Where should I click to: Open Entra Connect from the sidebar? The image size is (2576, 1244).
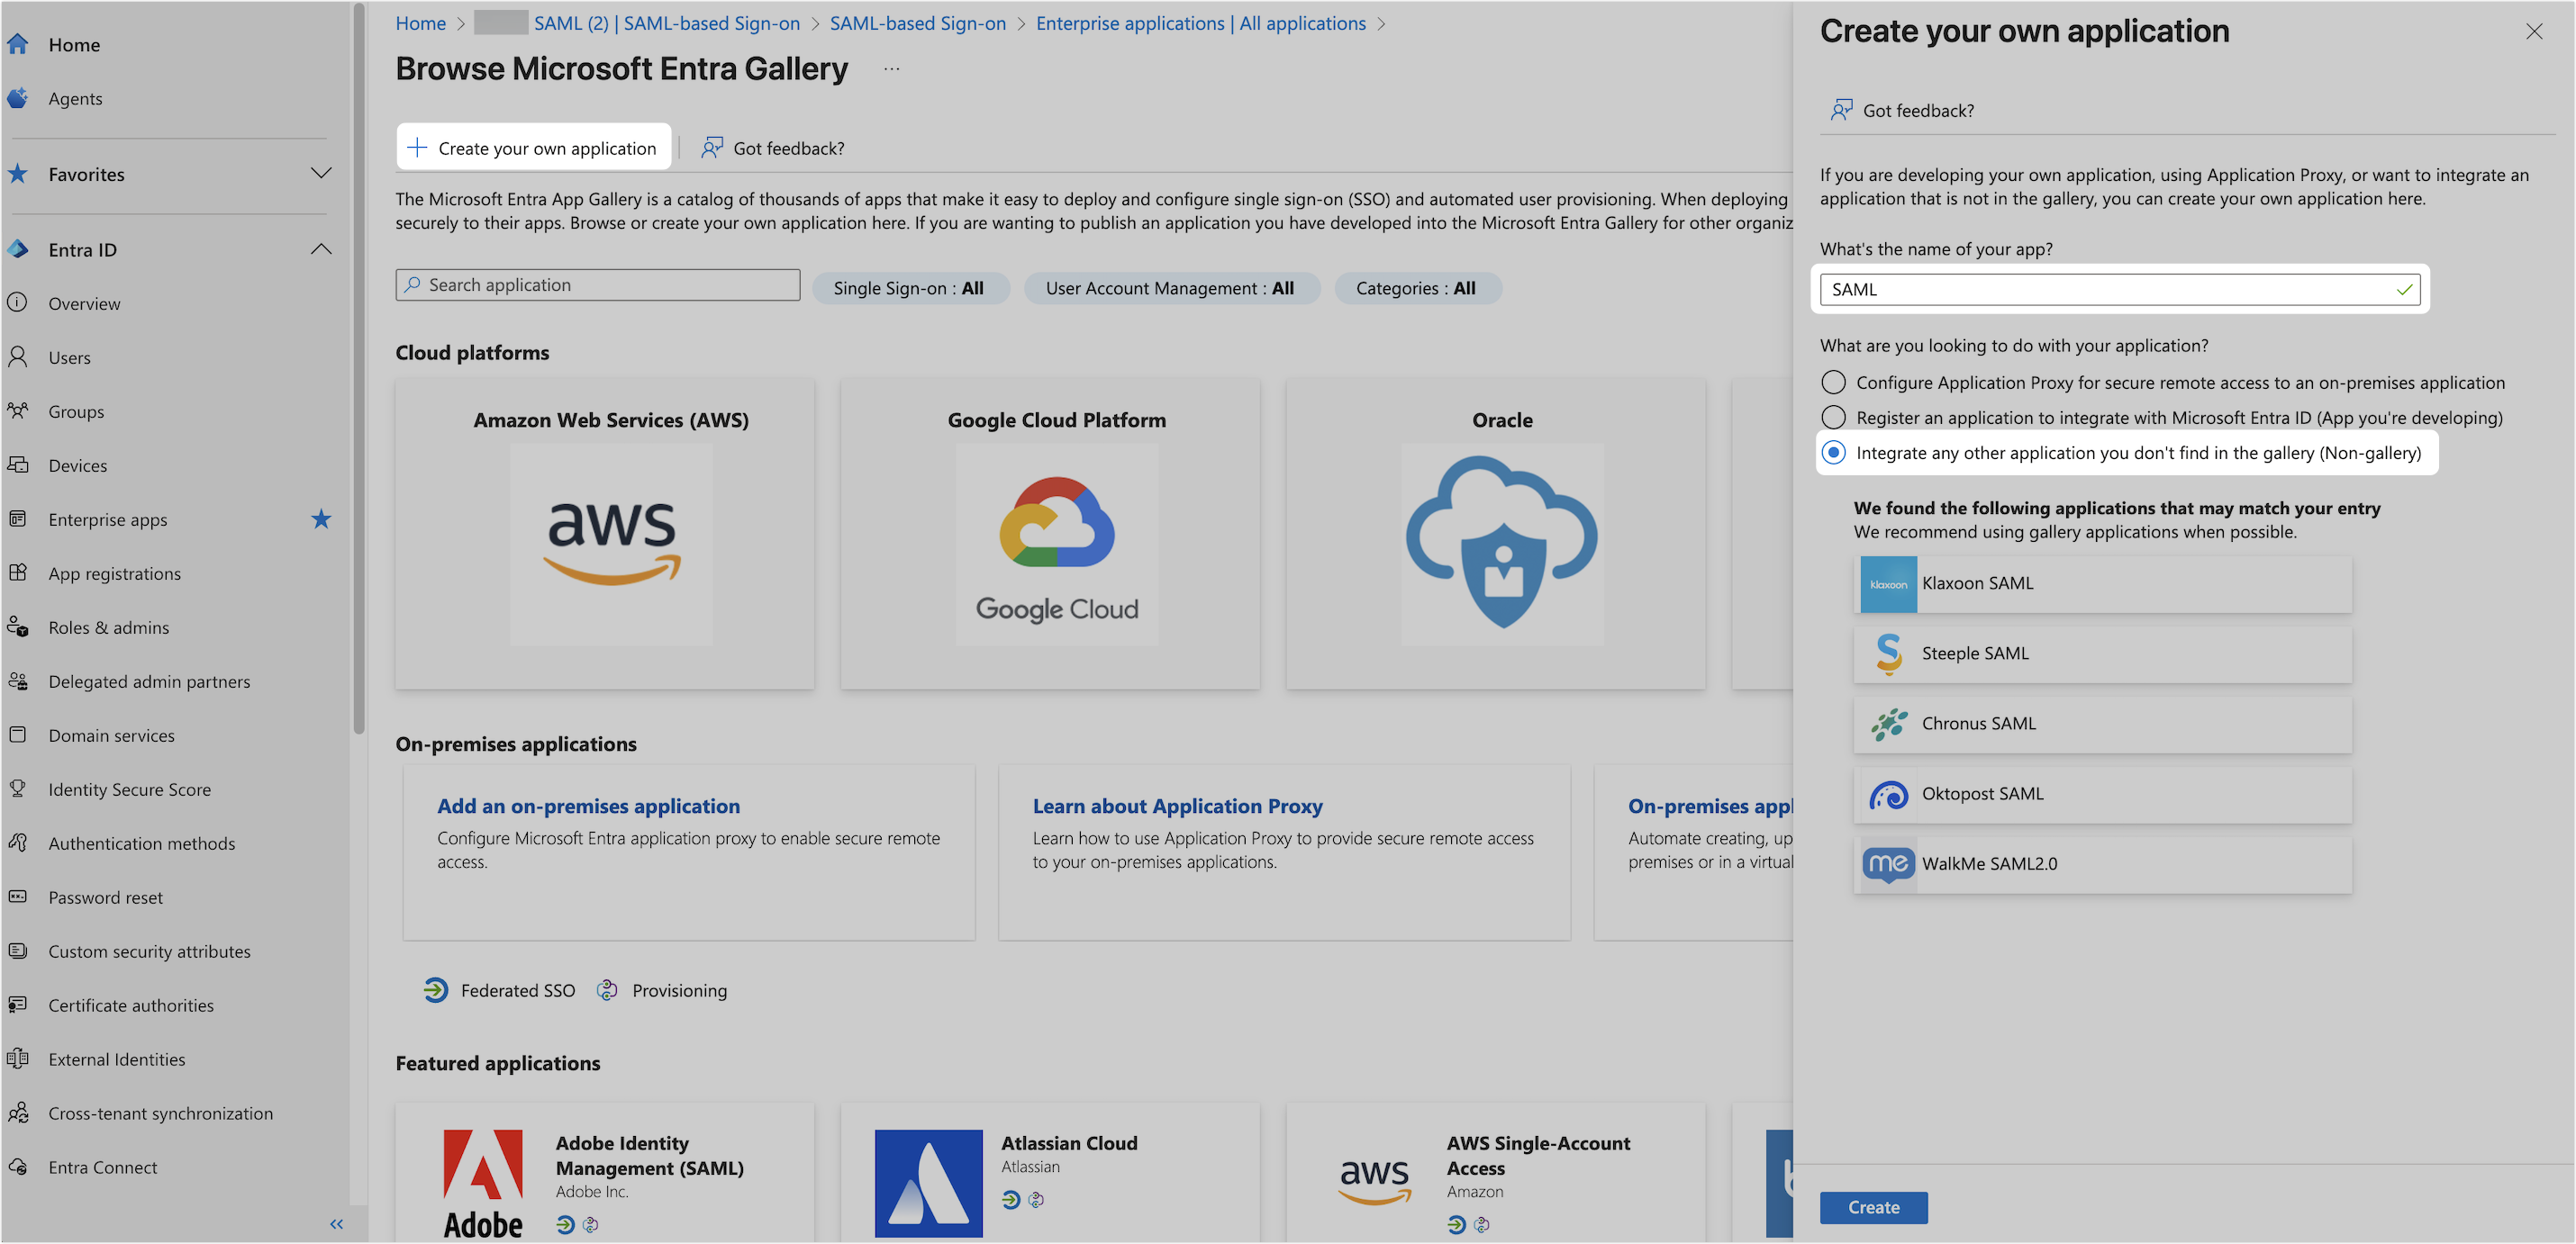(x=102, y=1166)
